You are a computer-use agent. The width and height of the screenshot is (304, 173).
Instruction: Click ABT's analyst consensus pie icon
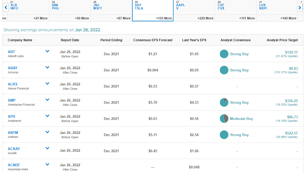(x=224, y=54)
